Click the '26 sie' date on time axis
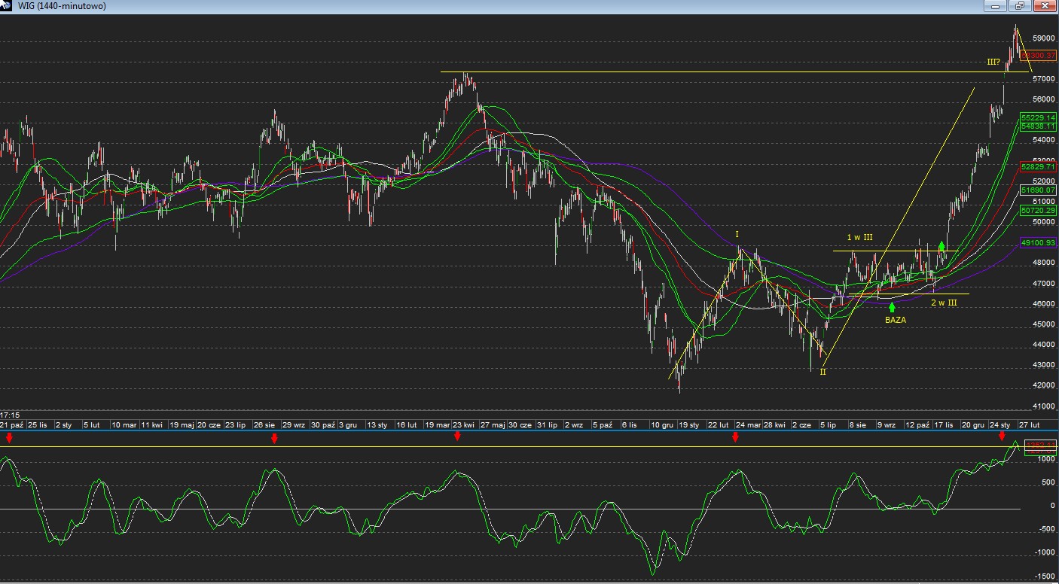 [266, 425]
